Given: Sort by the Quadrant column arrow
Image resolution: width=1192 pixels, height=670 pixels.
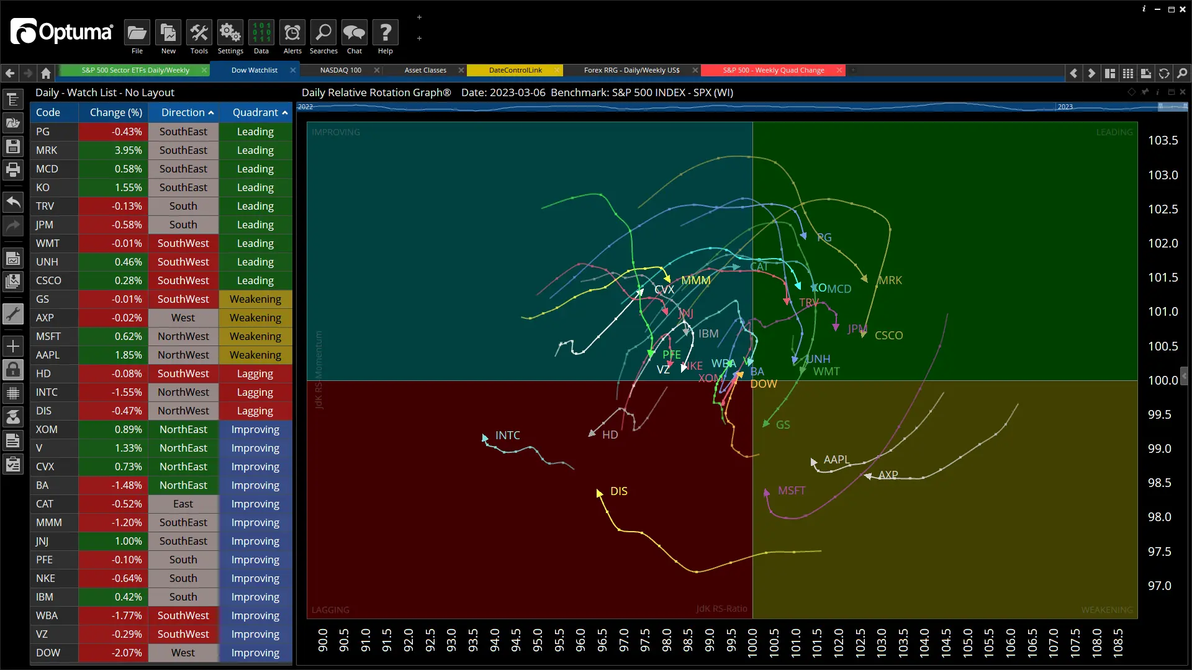Looking at the screenshot, I should pyautogui.click(x=285, y=113).
